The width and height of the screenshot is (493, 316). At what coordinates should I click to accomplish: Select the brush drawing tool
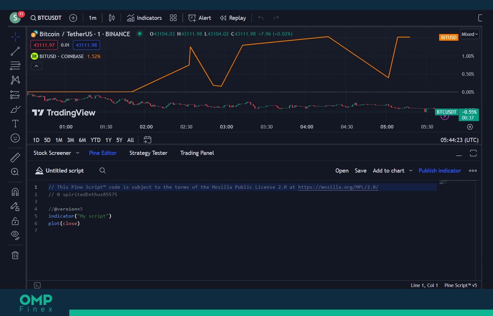tap(15, 109)
